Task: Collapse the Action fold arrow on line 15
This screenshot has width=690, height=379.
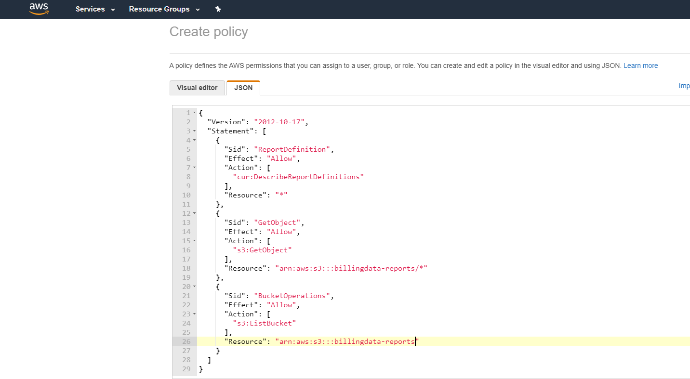Action: (194, 241)
